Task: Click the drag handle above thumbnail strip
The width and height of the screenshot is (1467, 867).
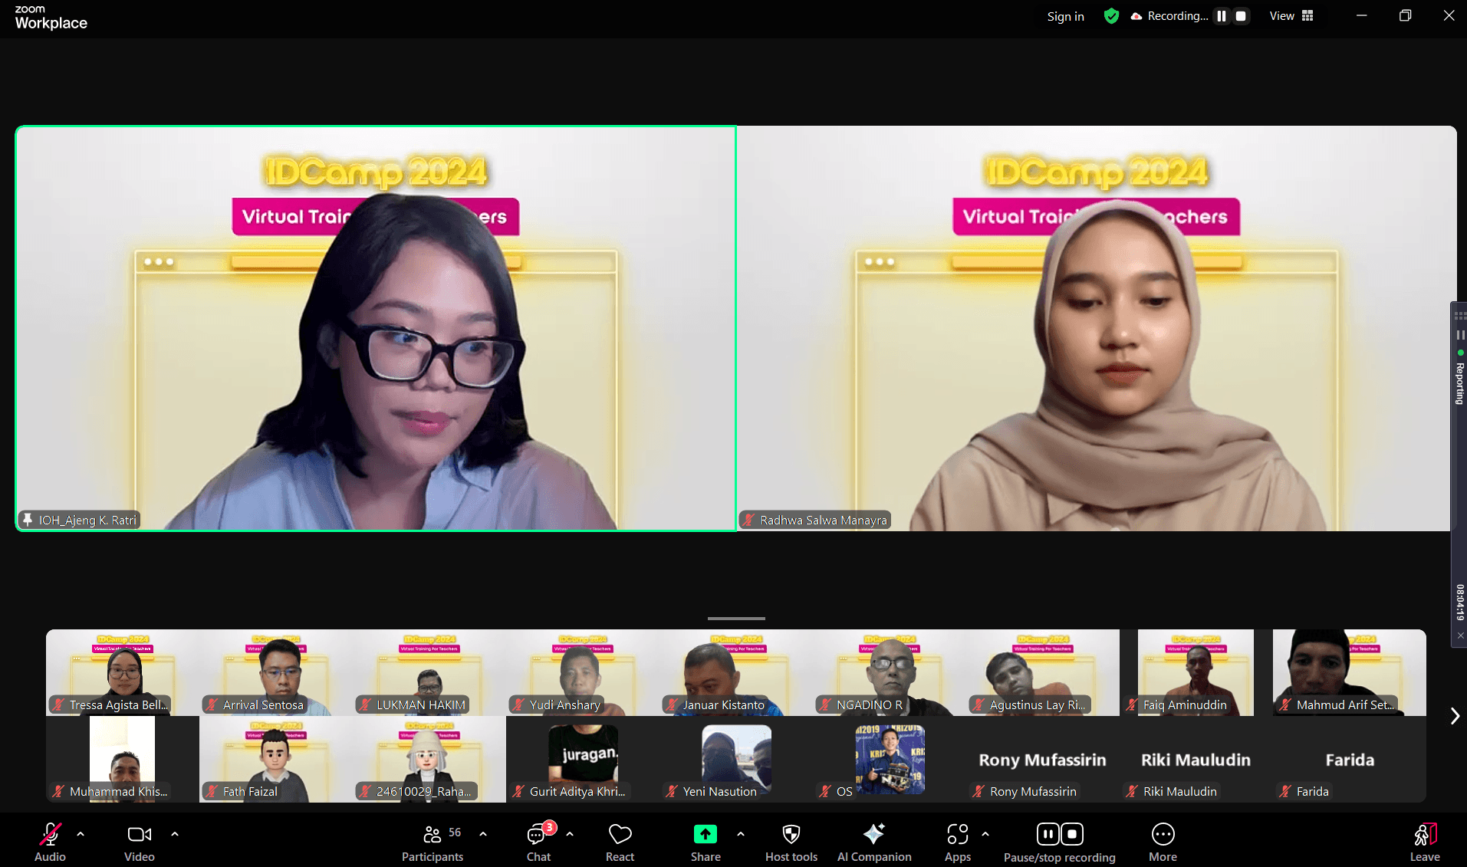Action: click(x=736, y=618)
